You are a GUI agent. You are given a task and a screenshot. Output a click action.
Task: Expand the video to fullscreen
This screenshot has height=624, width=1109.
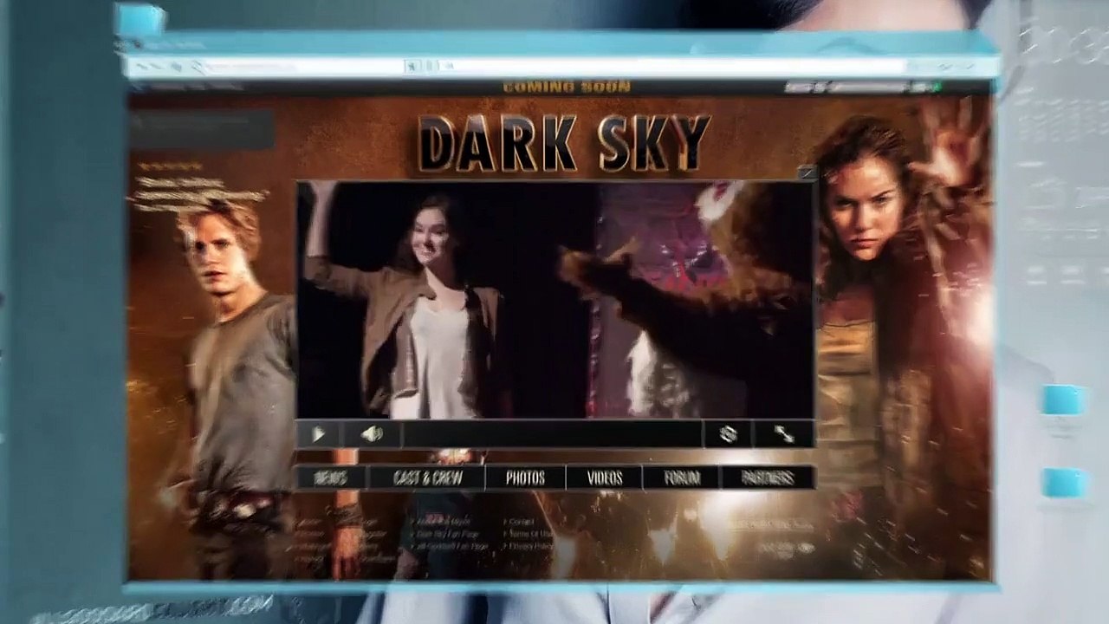click(784, 434)
